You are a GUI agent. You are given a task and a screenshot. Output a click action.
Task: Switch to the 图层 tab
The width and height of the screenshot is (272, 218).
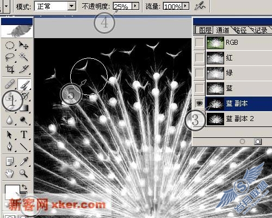click(205, 30)
